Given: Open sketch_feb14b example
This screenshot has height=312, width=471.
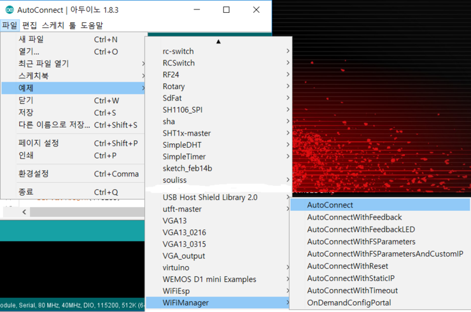Looking at the screenshot, I should coord(218,168).
